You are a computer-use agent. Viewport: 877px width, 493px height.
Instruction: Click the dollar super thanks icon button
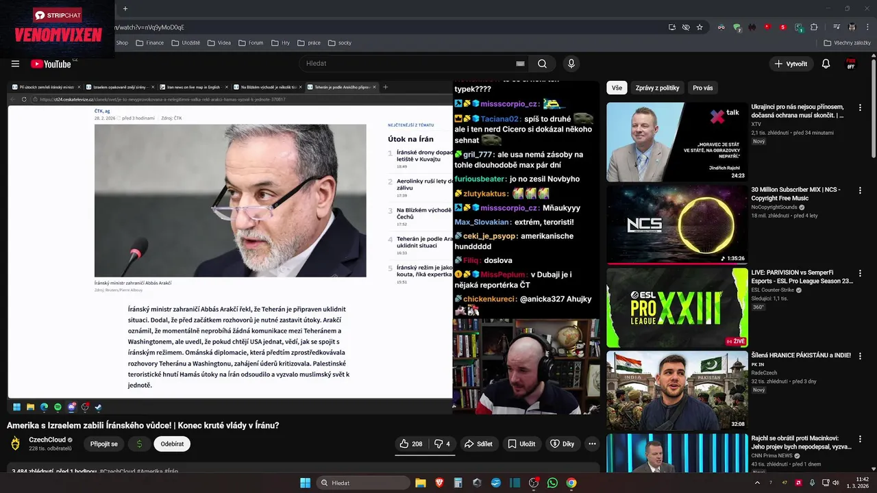(139, 444)
